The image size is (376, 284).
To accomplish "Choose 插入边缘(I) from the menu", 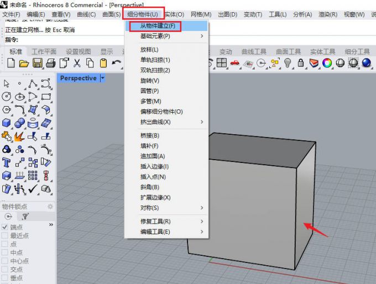I will point(166,166).
